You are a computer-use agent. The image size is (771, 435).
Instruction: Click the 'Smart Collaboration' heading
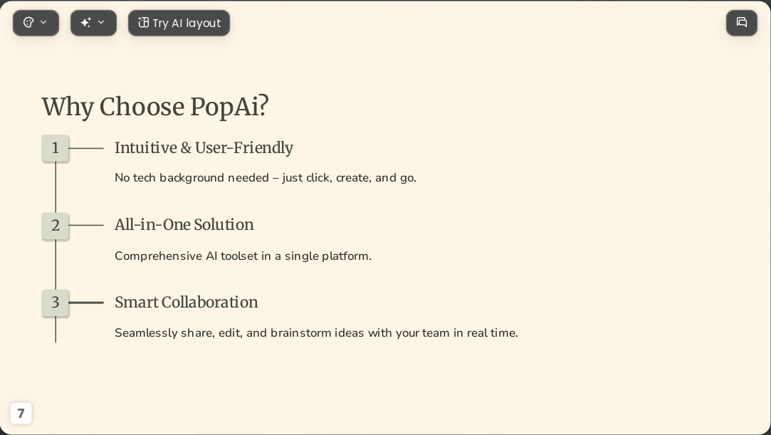point(187,302)
